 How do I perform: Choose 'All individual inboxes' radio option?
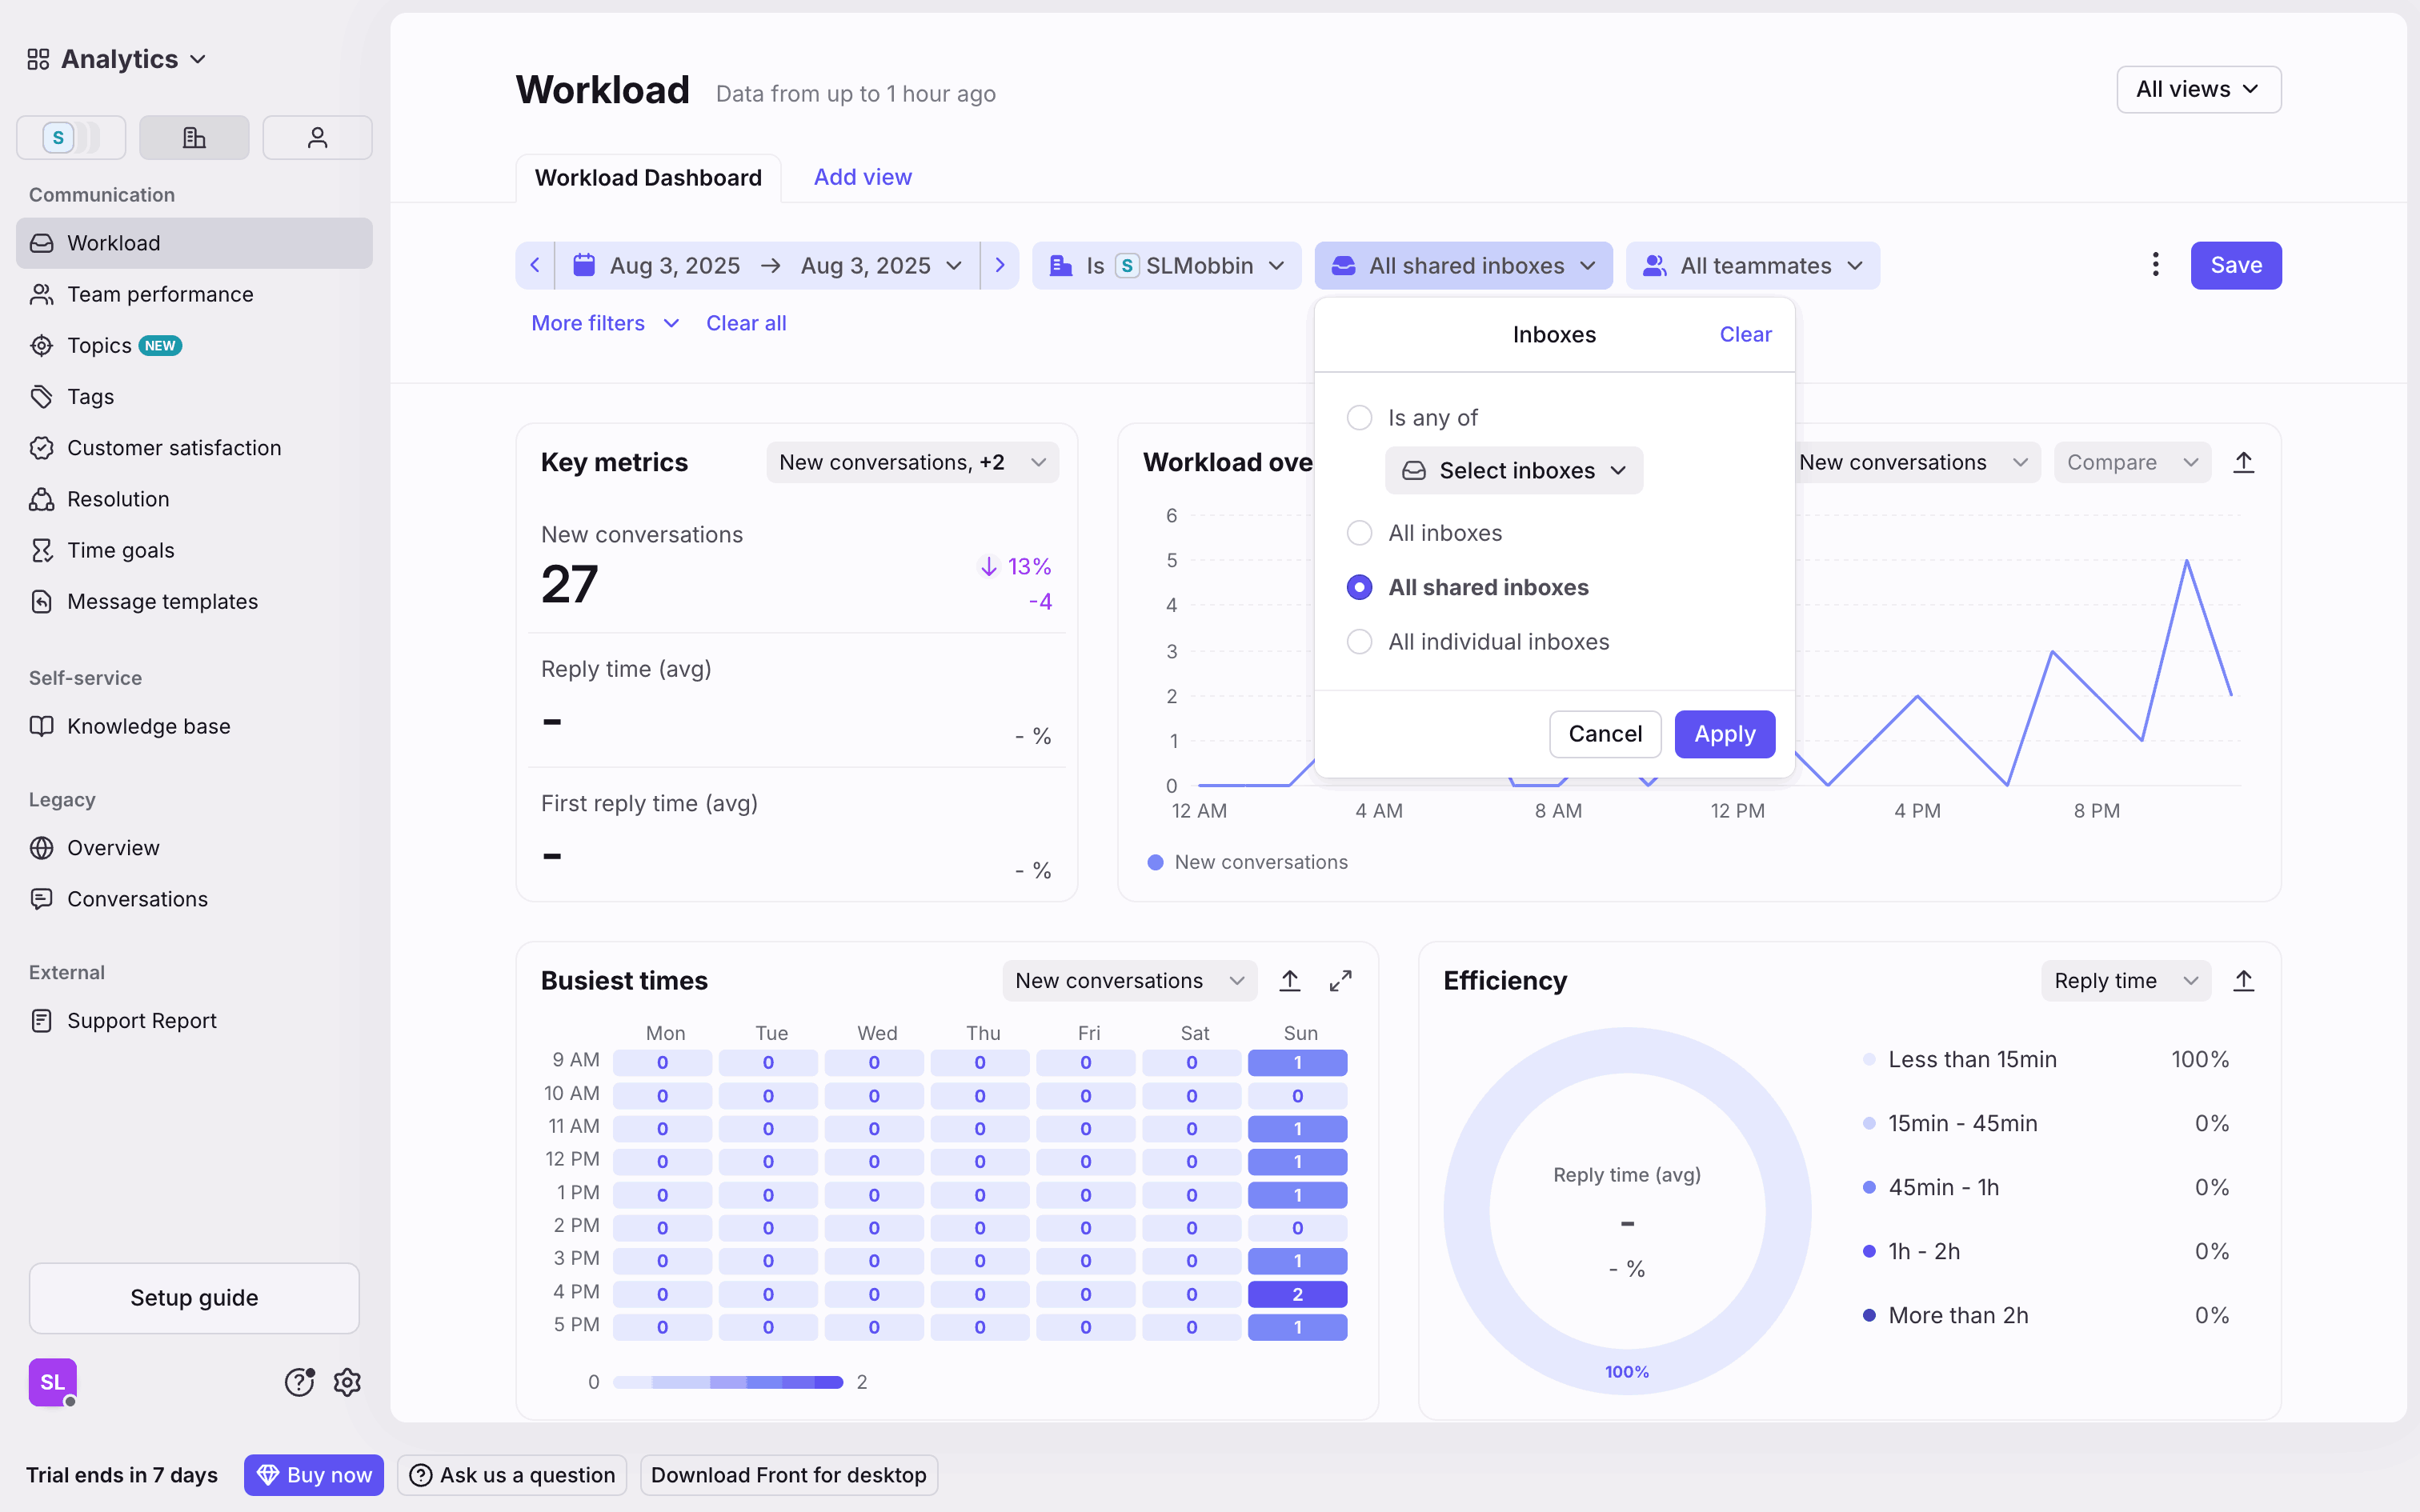click(1359, 642)
